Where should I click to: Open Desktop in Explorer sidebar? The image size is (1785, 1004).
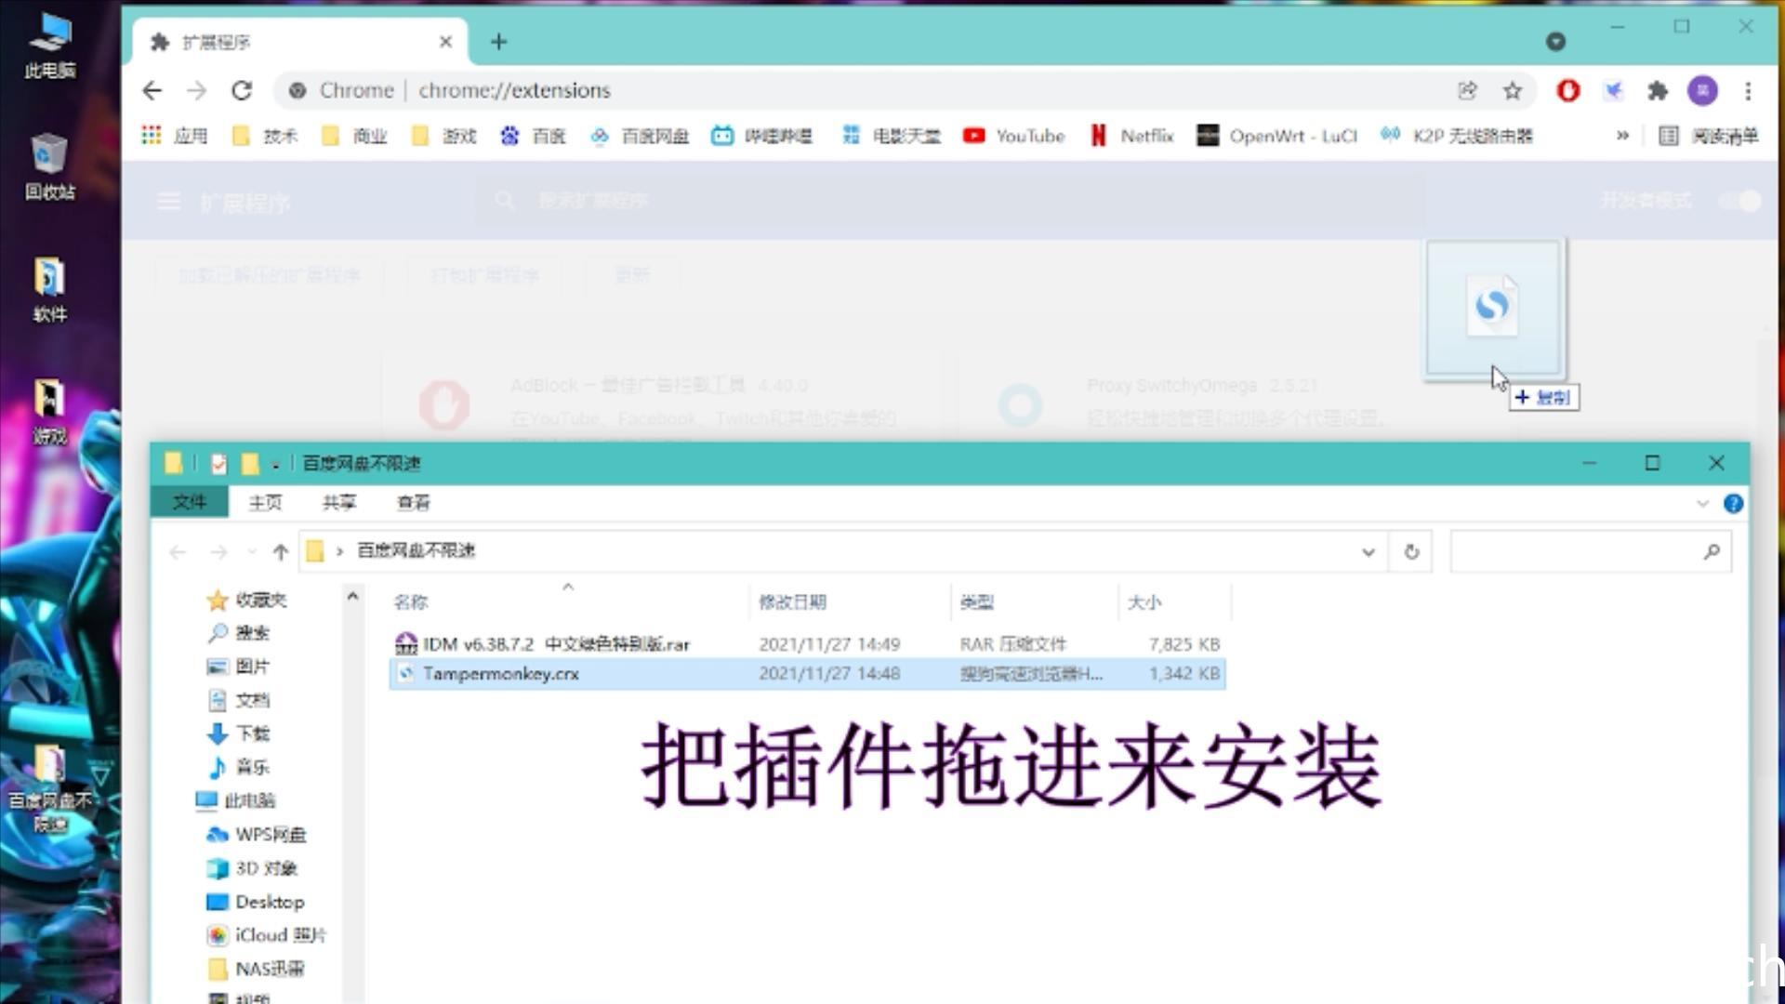256,902
